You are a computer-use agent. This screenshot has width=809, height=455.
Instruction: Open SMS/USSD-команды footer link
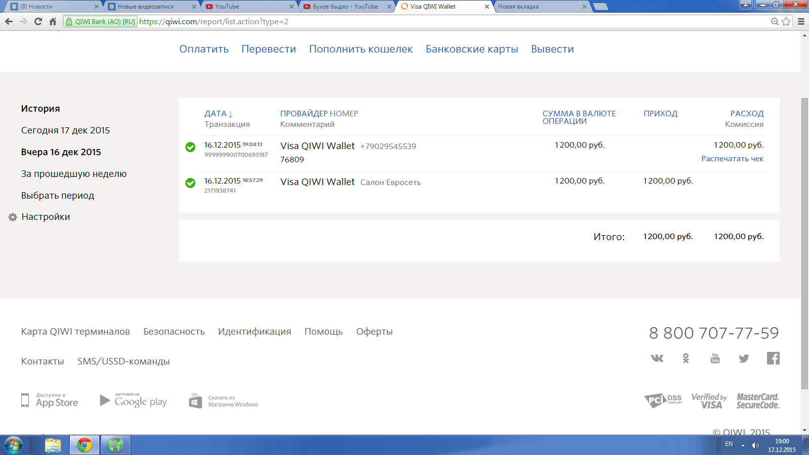[x=123, y=361]
